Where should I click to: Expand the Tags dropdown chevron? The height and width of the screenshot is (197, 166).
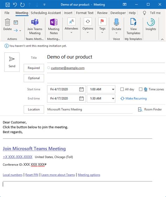(x=102, y=33)
